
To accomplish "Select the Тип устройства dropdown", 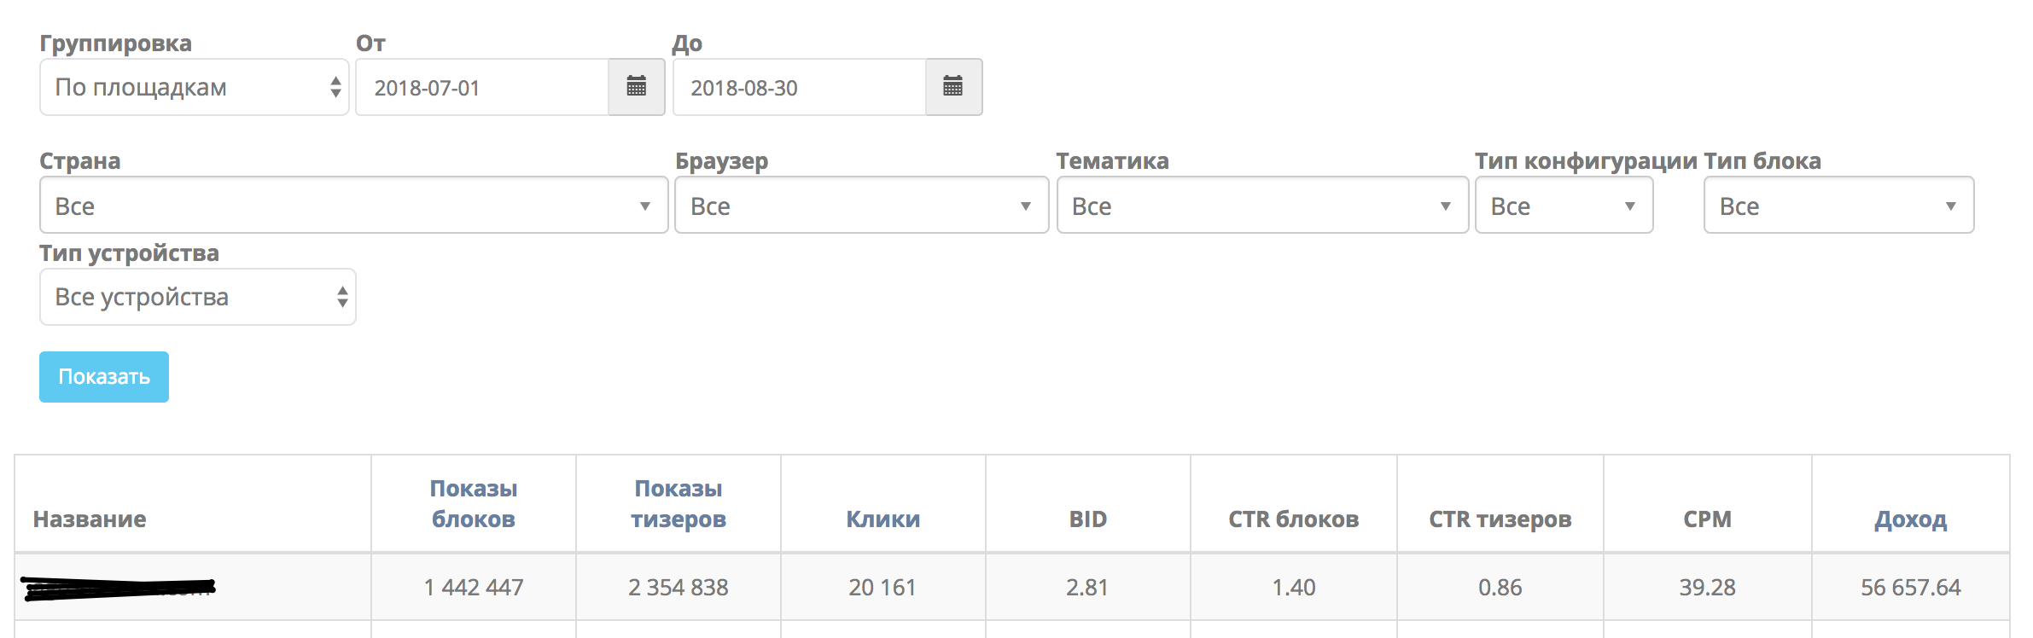I will [197, 297].
